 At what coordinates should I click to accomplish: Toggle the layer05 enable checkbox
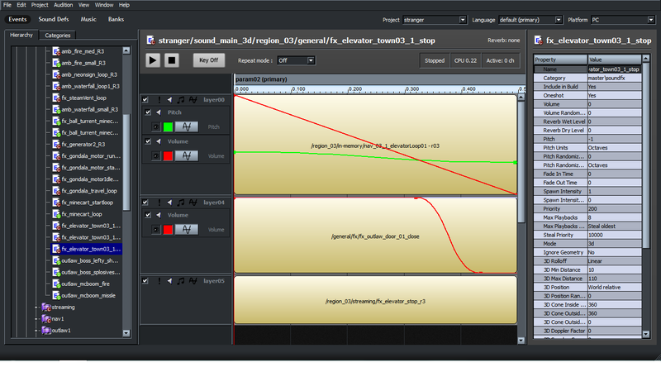(145, 281)
